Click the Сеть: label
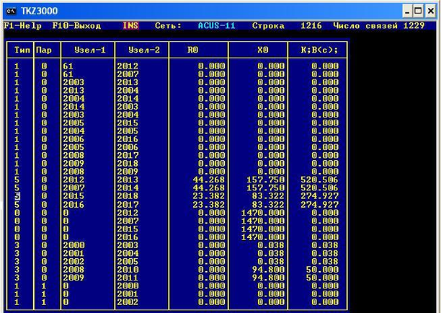This screenshot has height=313, width=441. 168,26
